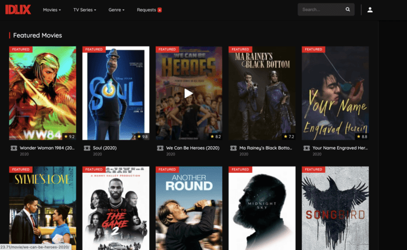The image size is (407, 250).
Task: Click the Featured Movies heading
Action: [x=37, y=35]
